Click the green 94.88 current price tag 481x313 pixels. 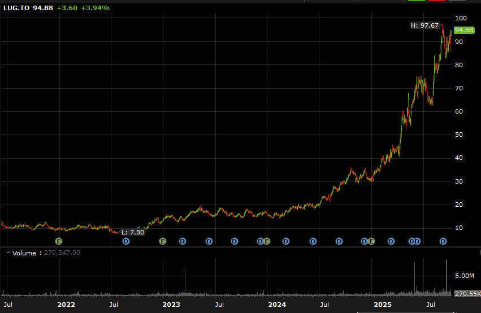point(463,30)
